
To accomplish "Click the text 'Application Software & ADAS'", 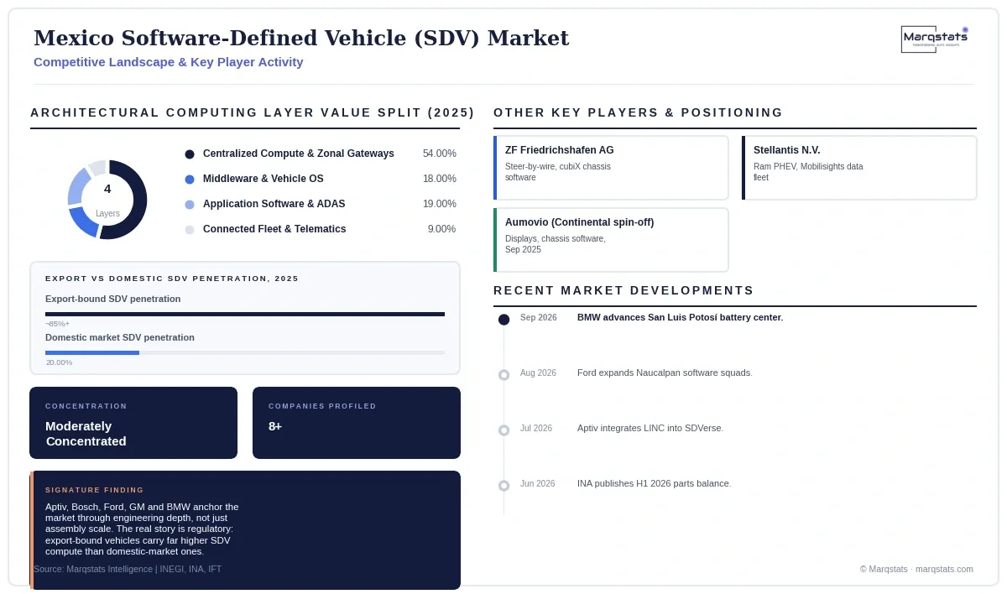I will pyautogui.click(x=274, y=204).
